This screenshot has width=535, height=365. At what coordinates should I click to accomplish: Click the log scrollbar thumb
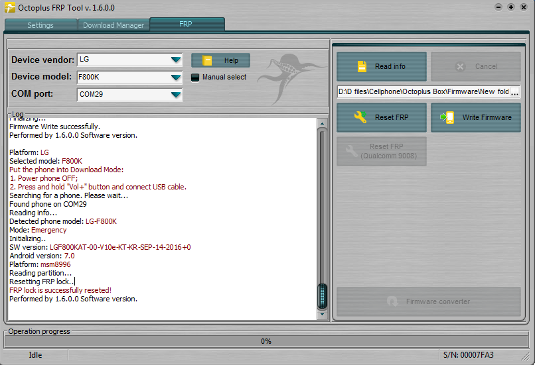click(322, 295)
